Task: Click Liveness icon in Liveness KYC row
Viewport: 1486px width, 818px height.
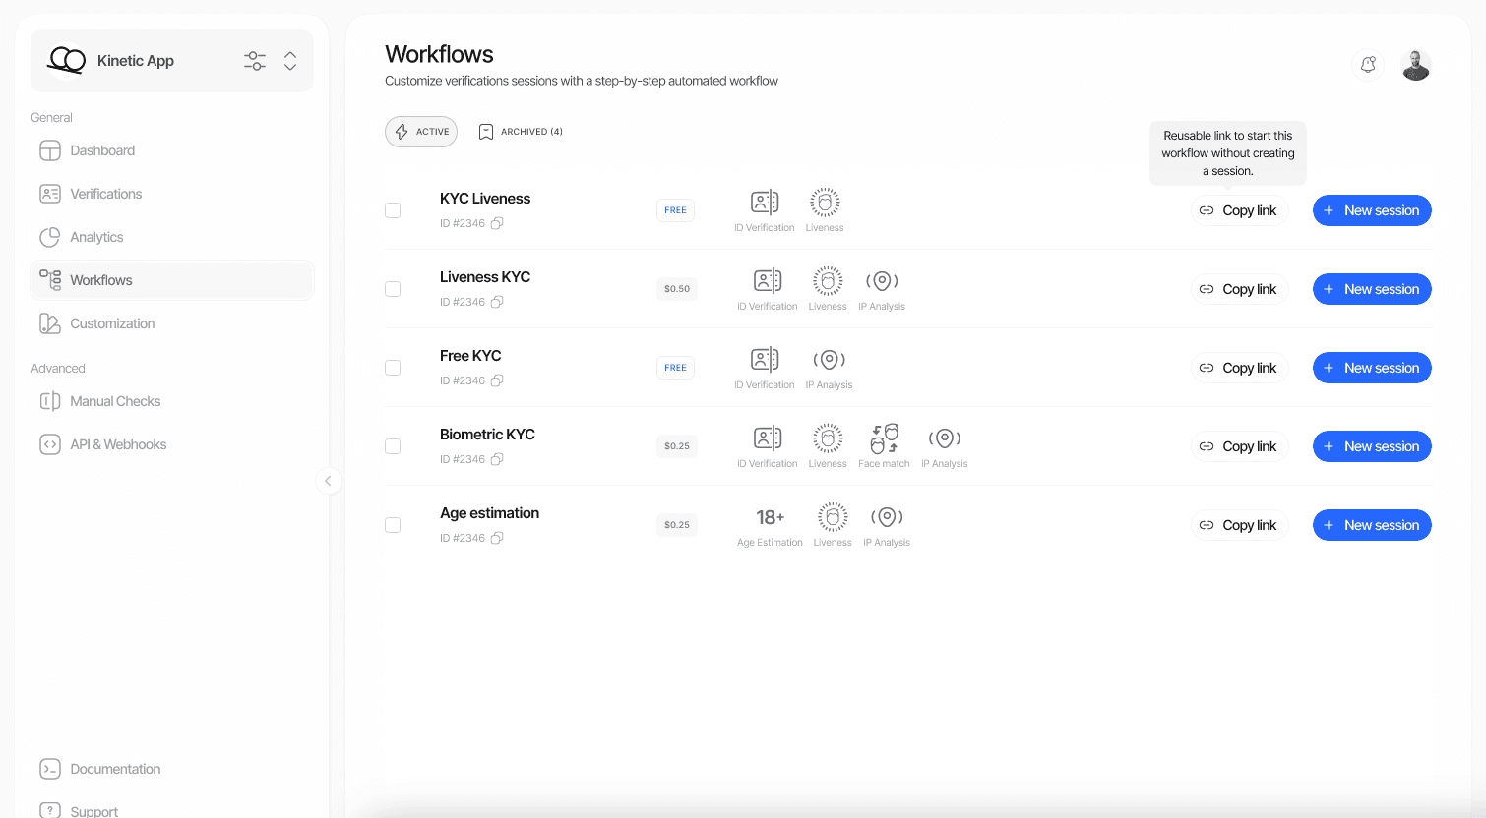Action: click(x=828, y=281)
